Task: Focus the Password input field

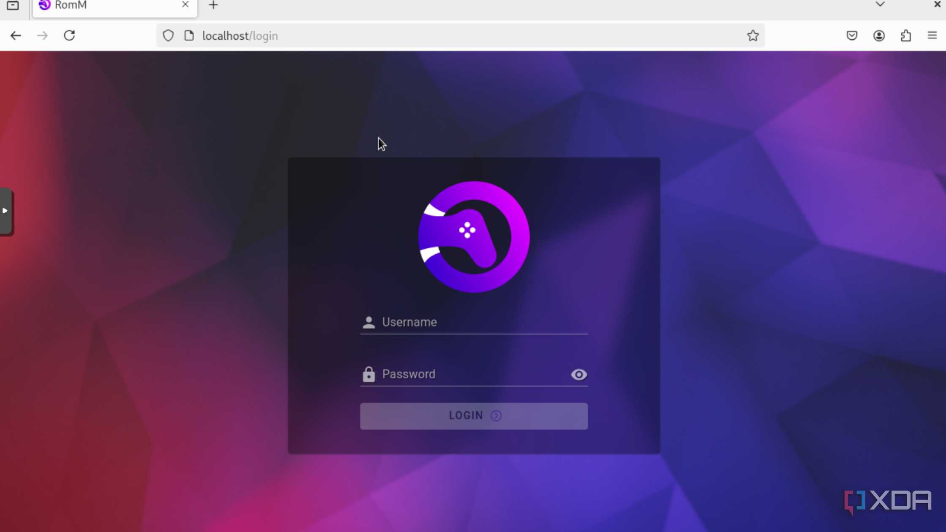Action: tap(474, 374)
